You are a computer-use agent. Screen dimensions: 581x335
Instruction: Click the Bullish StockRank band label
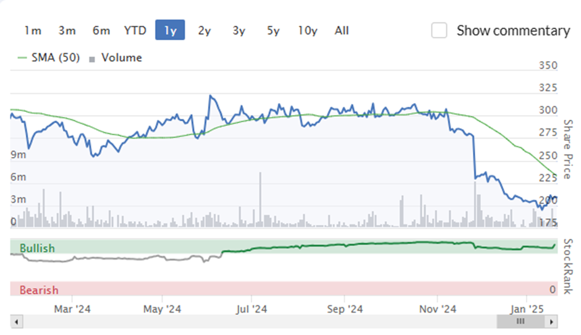point(37,248)
